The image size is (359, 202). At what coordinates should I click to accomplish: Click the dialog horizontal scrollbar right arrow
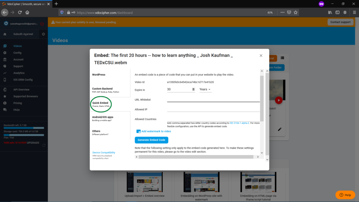(x=258, y=157)
